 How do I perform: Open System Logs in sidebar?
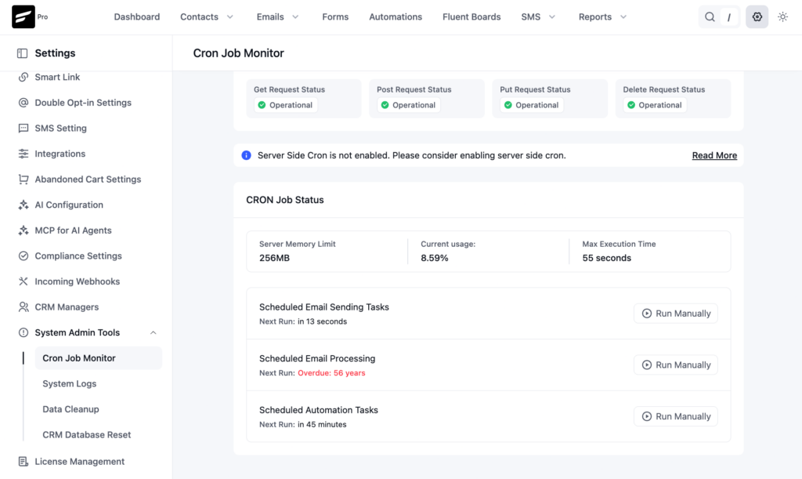click(x=69, y=384)
